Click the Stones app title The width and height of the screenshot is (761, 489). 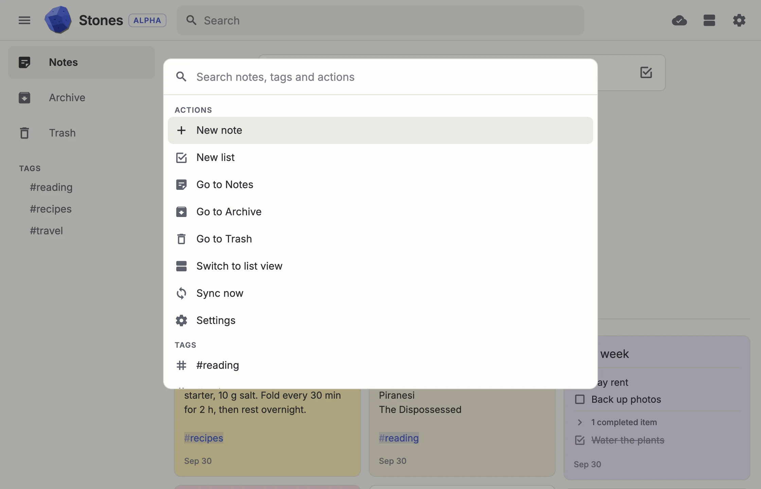pyautogui.click(x=101, y=20)
